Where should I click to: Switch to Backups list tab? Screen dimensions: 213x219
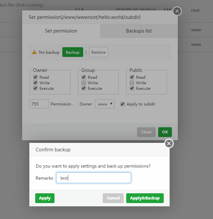(x=139, y=31)
